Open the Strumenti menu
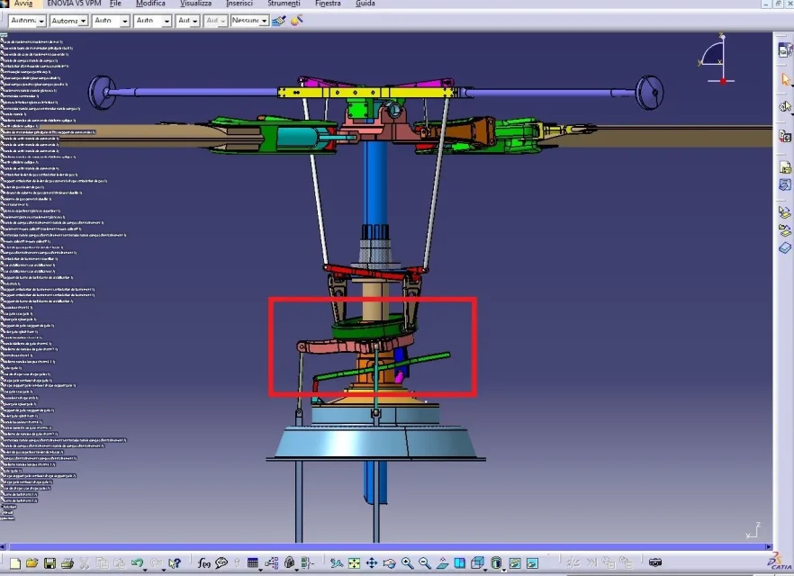Image resolution: width=794 pixels, height=576 pixels. tap(284, 4)
